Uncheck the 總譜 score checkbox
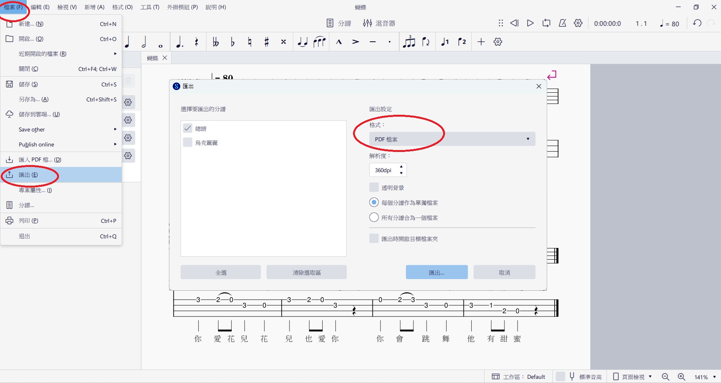Viewport: 721px width, 383px height. point(188,128)
